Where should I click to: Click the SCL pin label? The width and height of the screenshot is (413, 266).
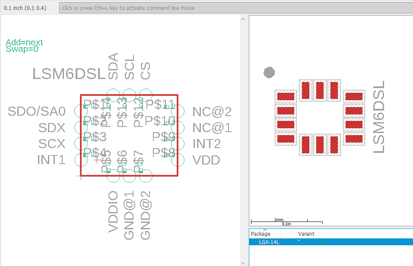(129, 67)
